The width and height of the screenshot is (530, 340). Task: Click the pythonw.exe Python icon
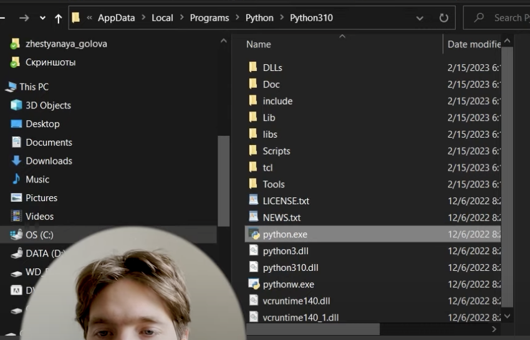point(254,285)
